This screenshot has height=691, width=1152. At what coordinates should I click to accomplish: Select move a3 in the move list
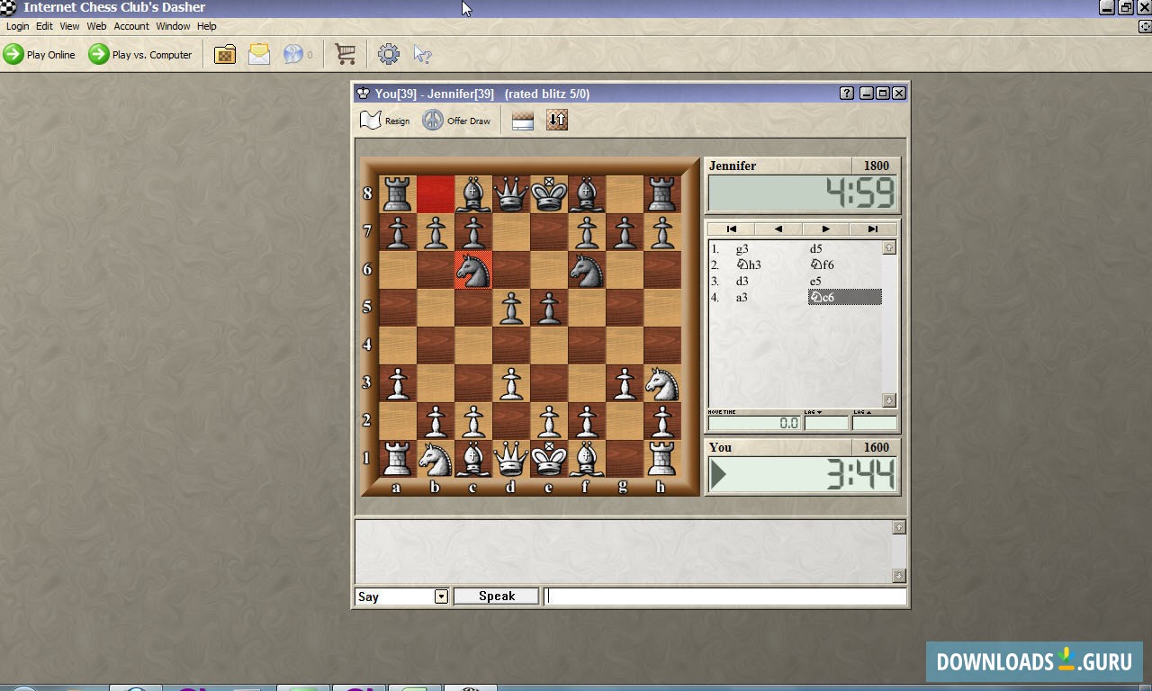pos(742,298)
